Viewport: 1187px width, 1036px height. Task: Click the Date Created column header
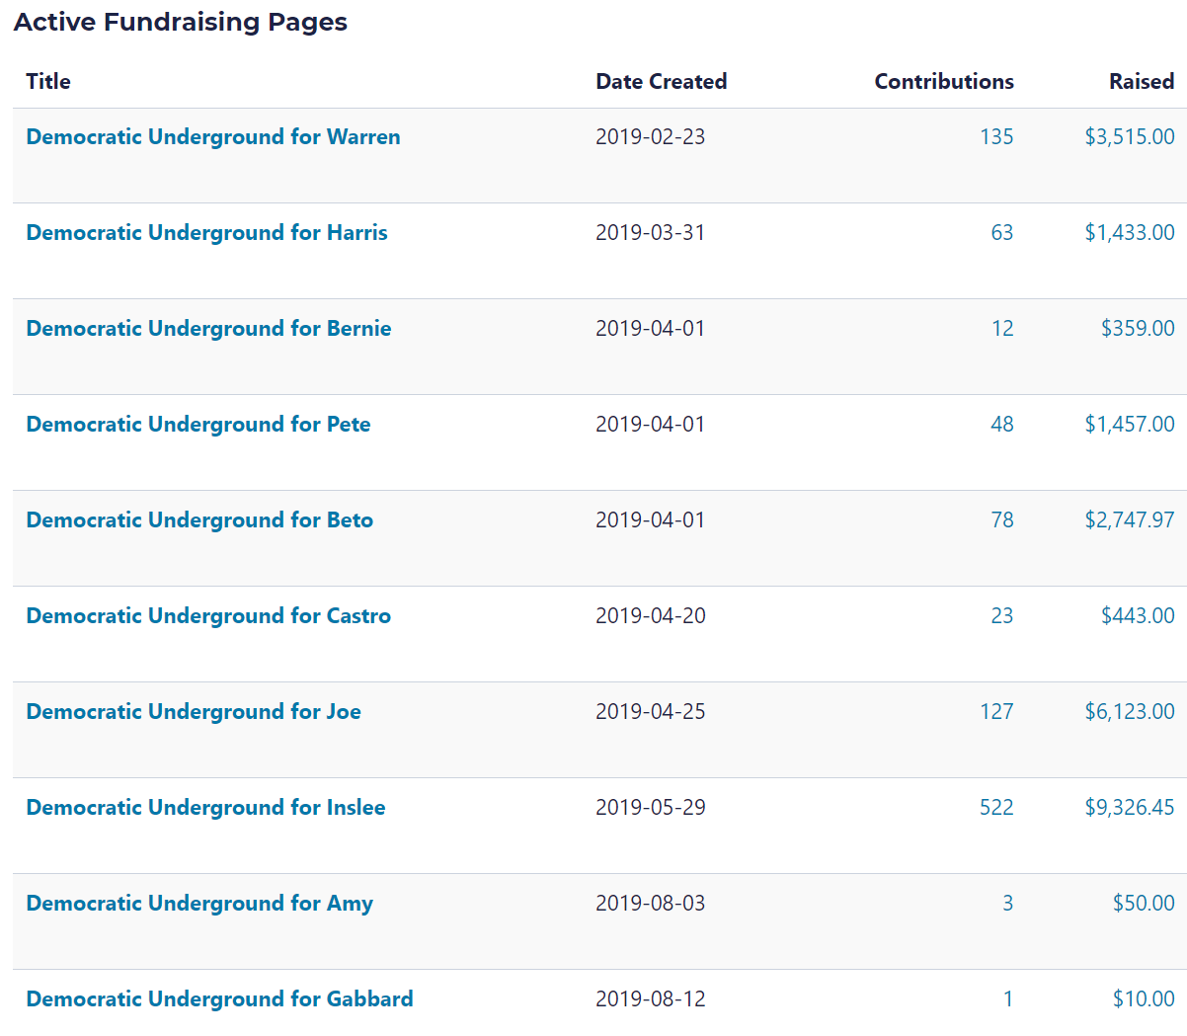(x=661, y=82)
